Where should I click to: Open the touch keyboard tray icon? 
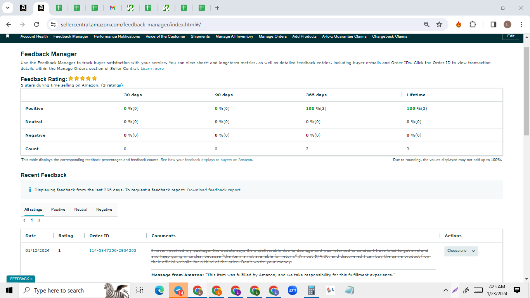click(x=478, y=290)
